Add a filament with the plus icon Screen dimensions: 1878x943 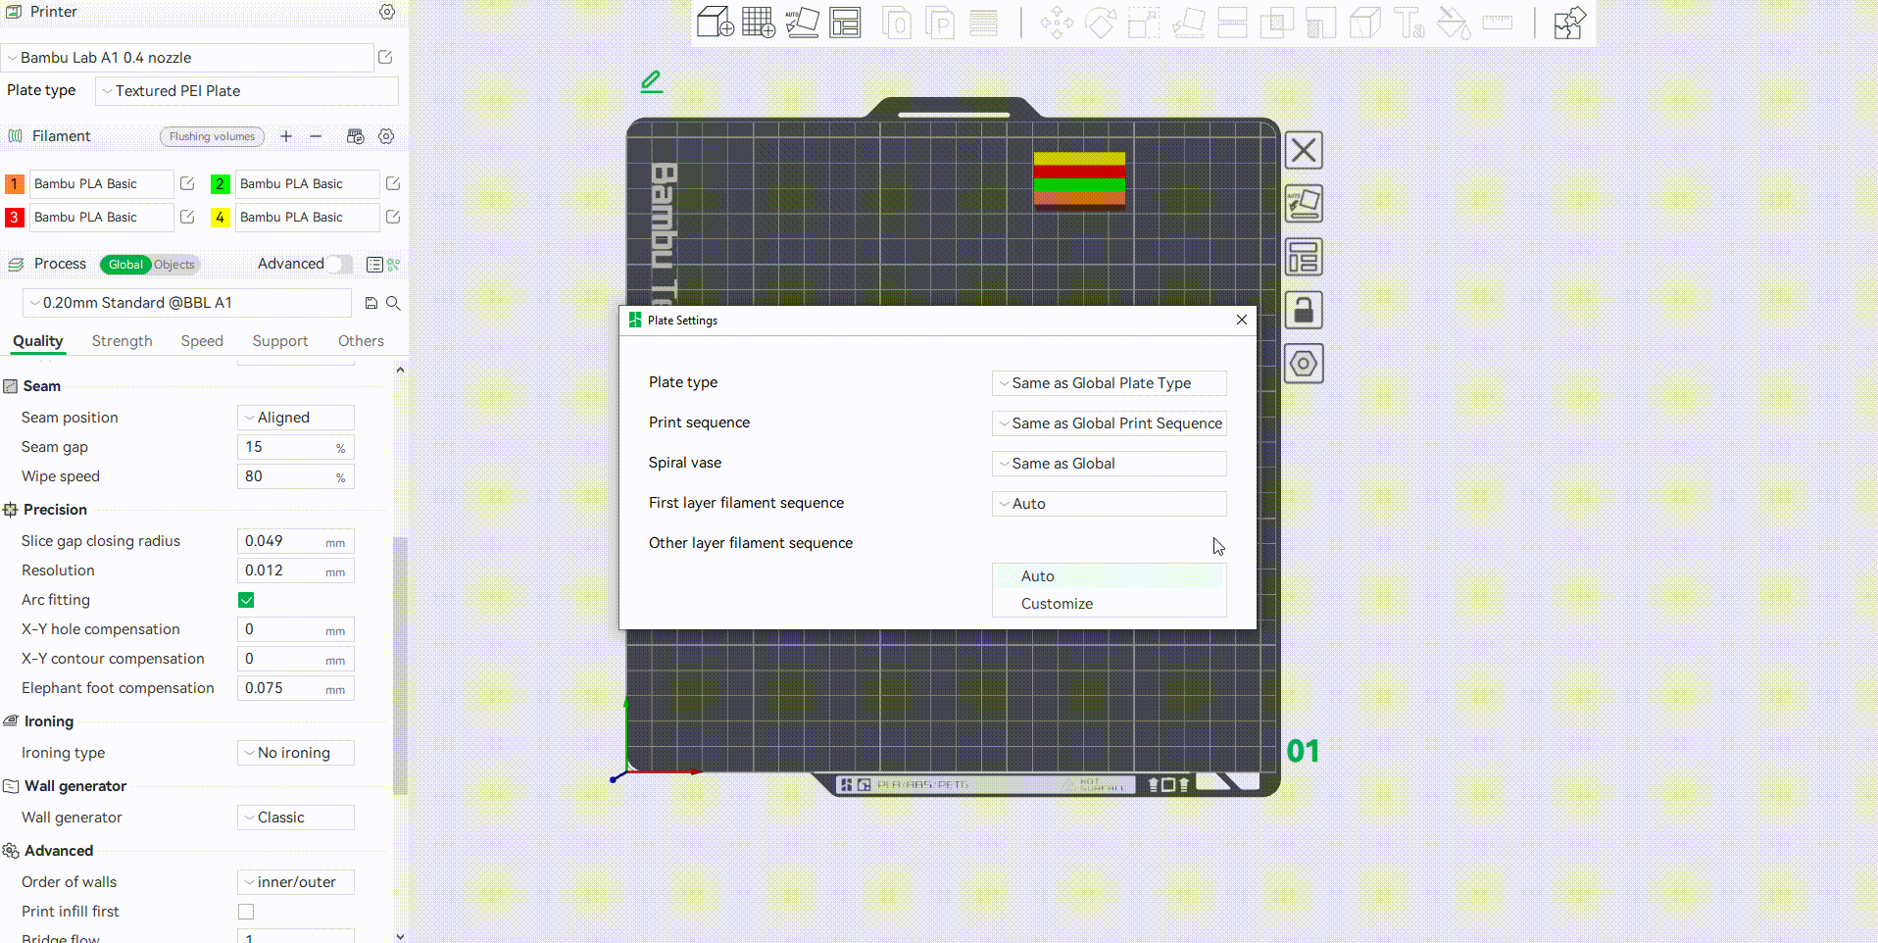coord(286,136)
